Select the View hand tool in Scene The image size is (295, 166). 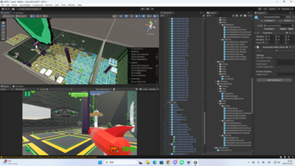pos(3,23)
